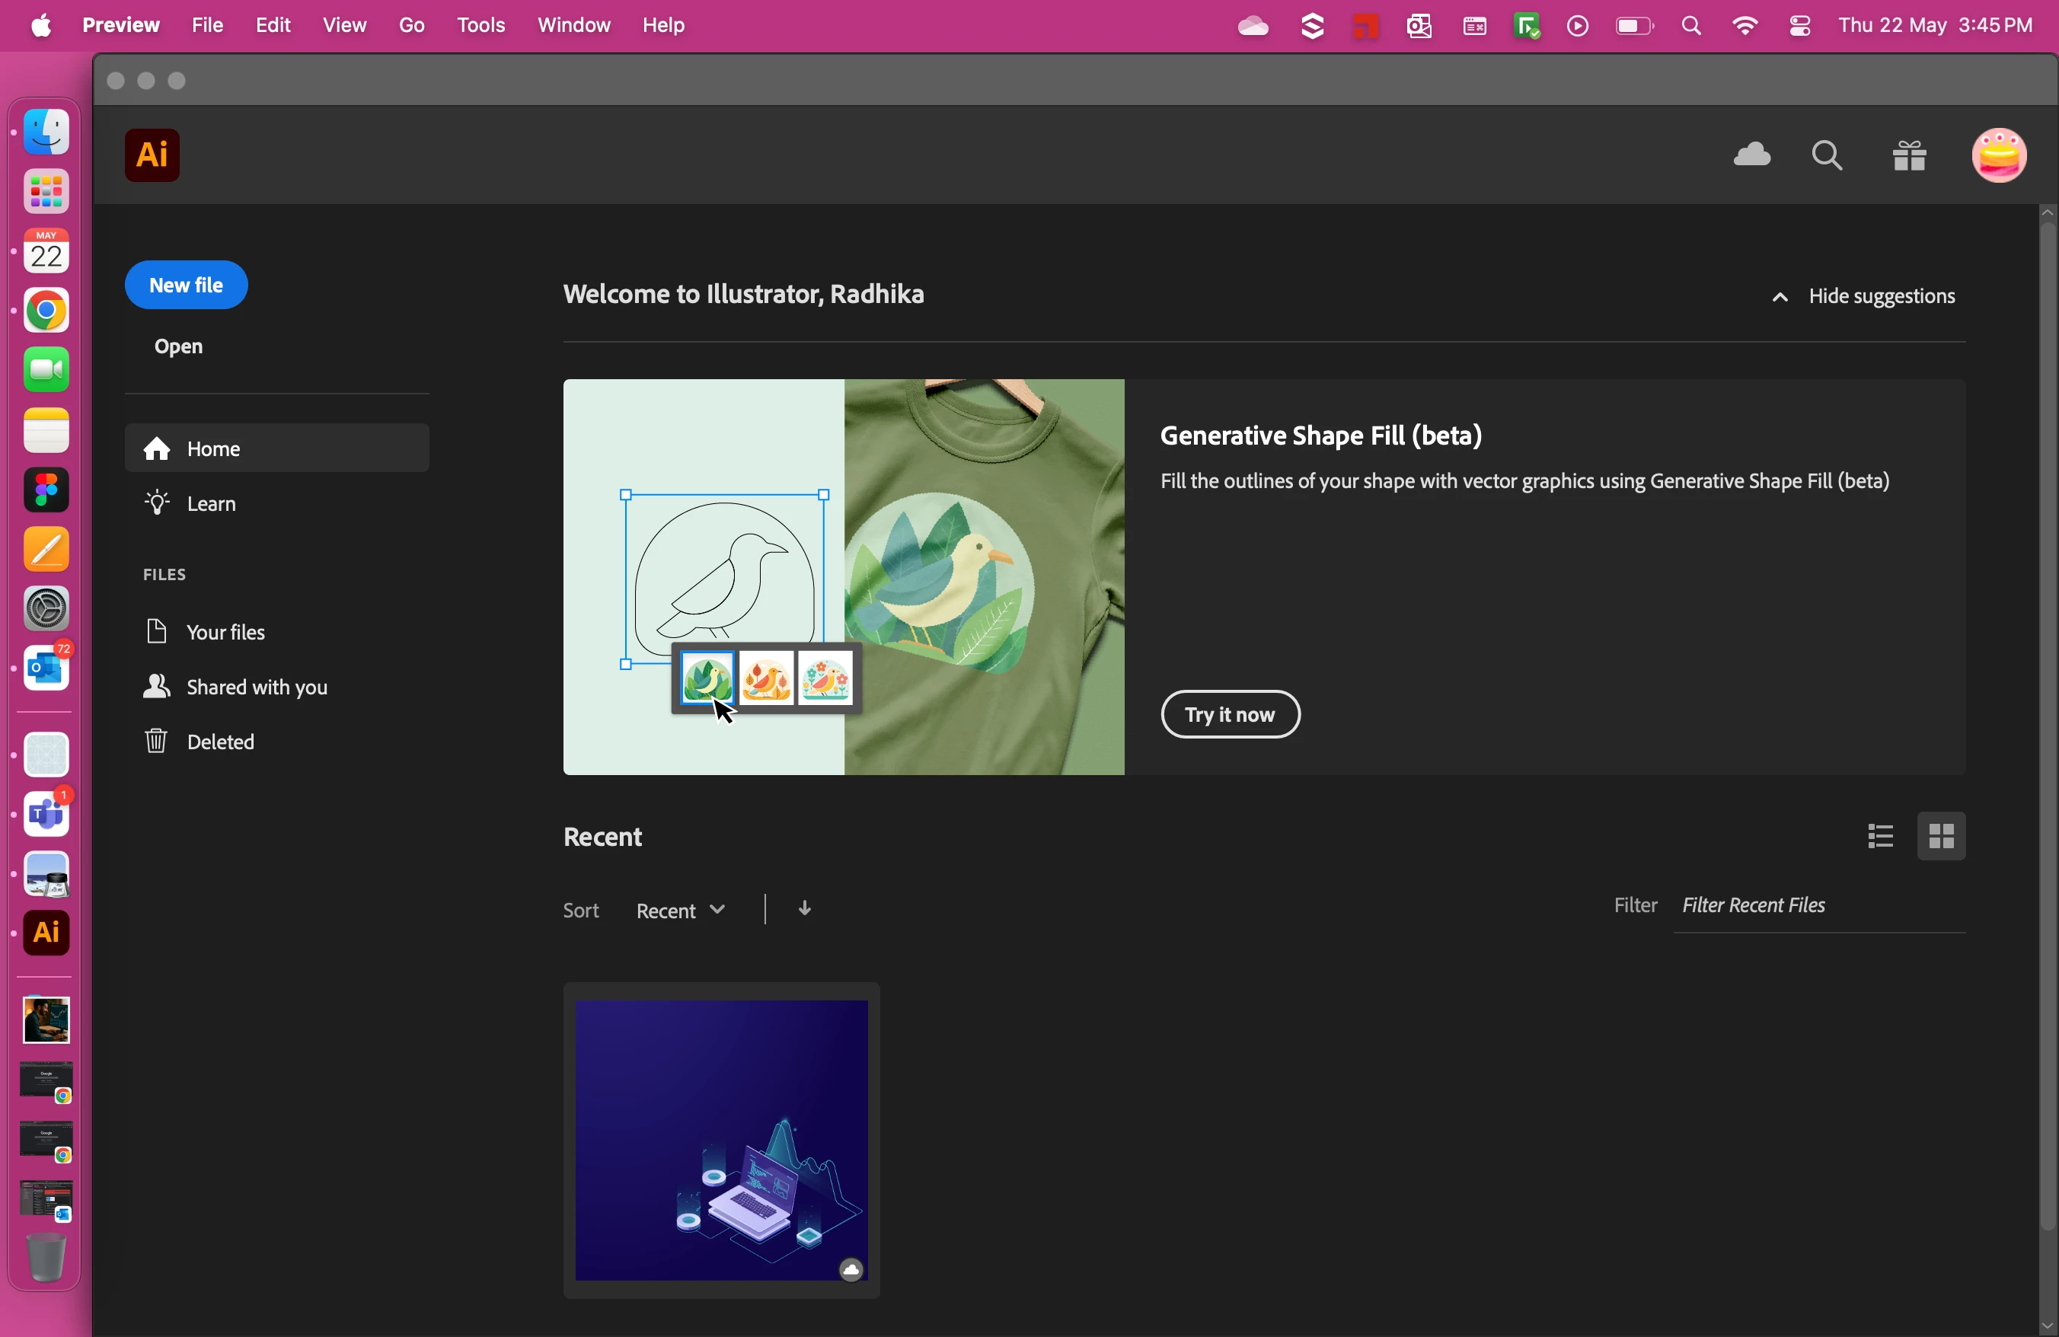Open the Deleted files section
Screen dimensions: 2059x1337
(x=220, y=741)
